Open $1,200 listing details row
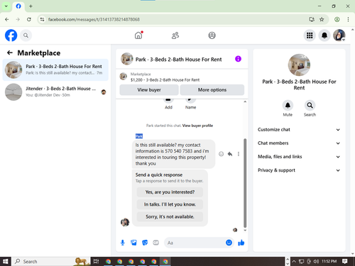The width and height of the screenshot is (355, 266). [182, 77]
